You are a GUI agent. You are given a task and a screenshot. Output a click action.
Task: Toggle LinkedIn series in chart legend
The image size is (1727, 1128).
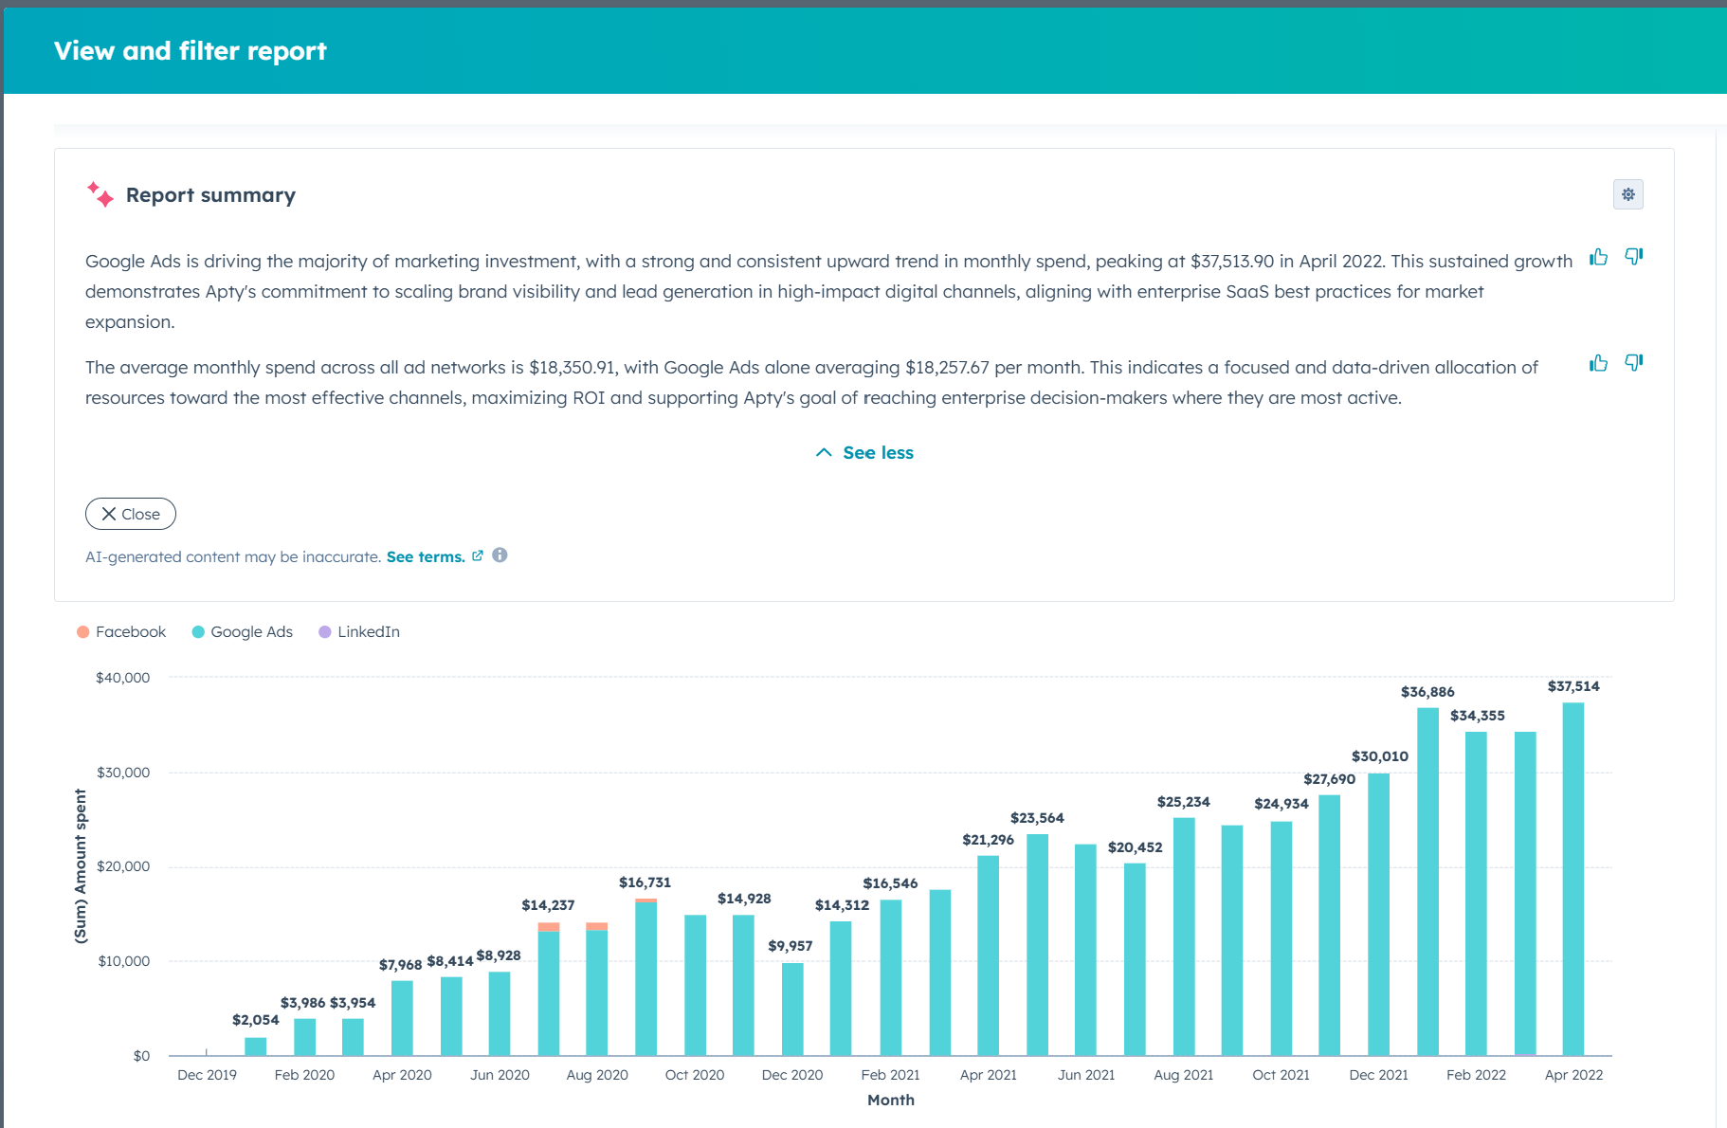(359, 632)
